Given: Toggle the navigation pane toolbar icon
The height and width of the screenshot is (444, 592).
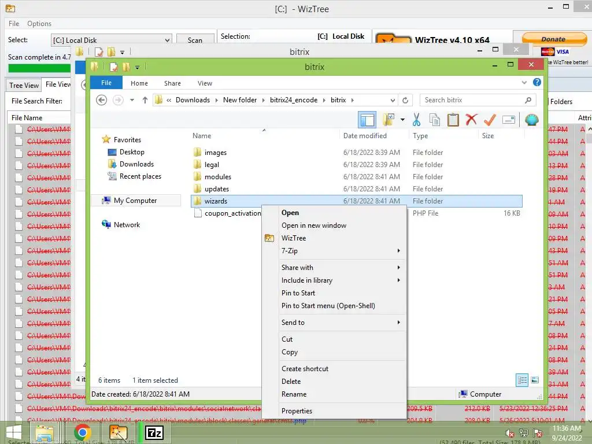Looking at the screenshot, I should 367,120.
